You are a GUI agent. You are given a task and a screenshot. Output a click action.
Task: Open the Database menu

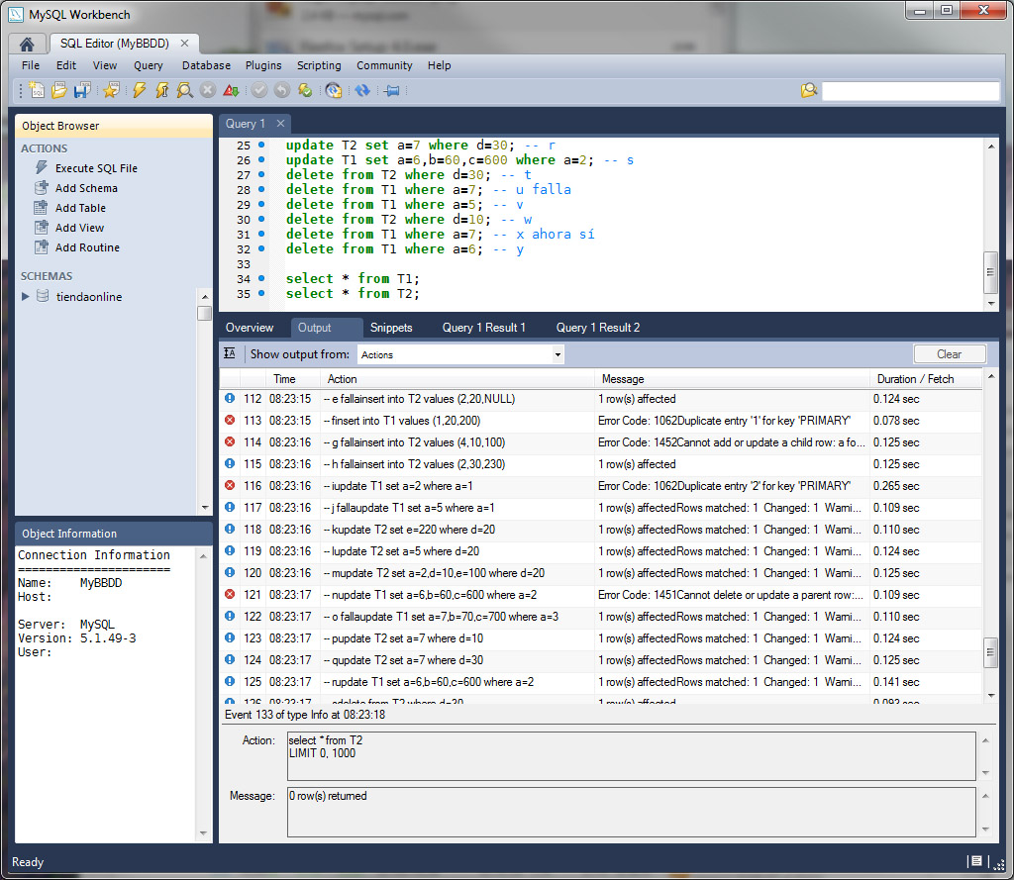206,65
